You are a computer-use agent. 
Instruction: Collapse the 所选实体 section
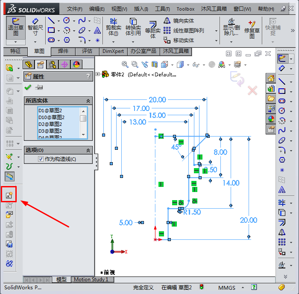click(88, 101)
